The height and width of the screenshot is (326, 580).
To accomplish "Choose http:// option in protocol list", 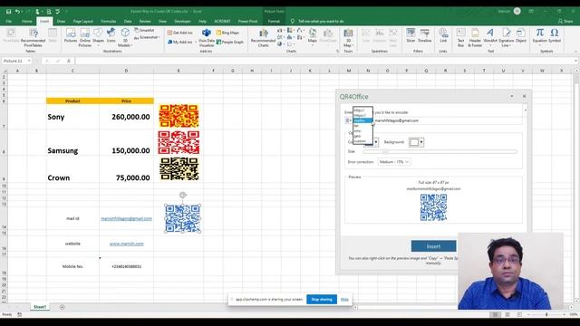I will (x=362, y=110).
